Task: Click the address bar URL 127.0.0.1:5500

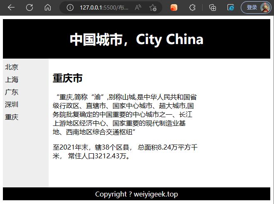Action: (104, 7)
